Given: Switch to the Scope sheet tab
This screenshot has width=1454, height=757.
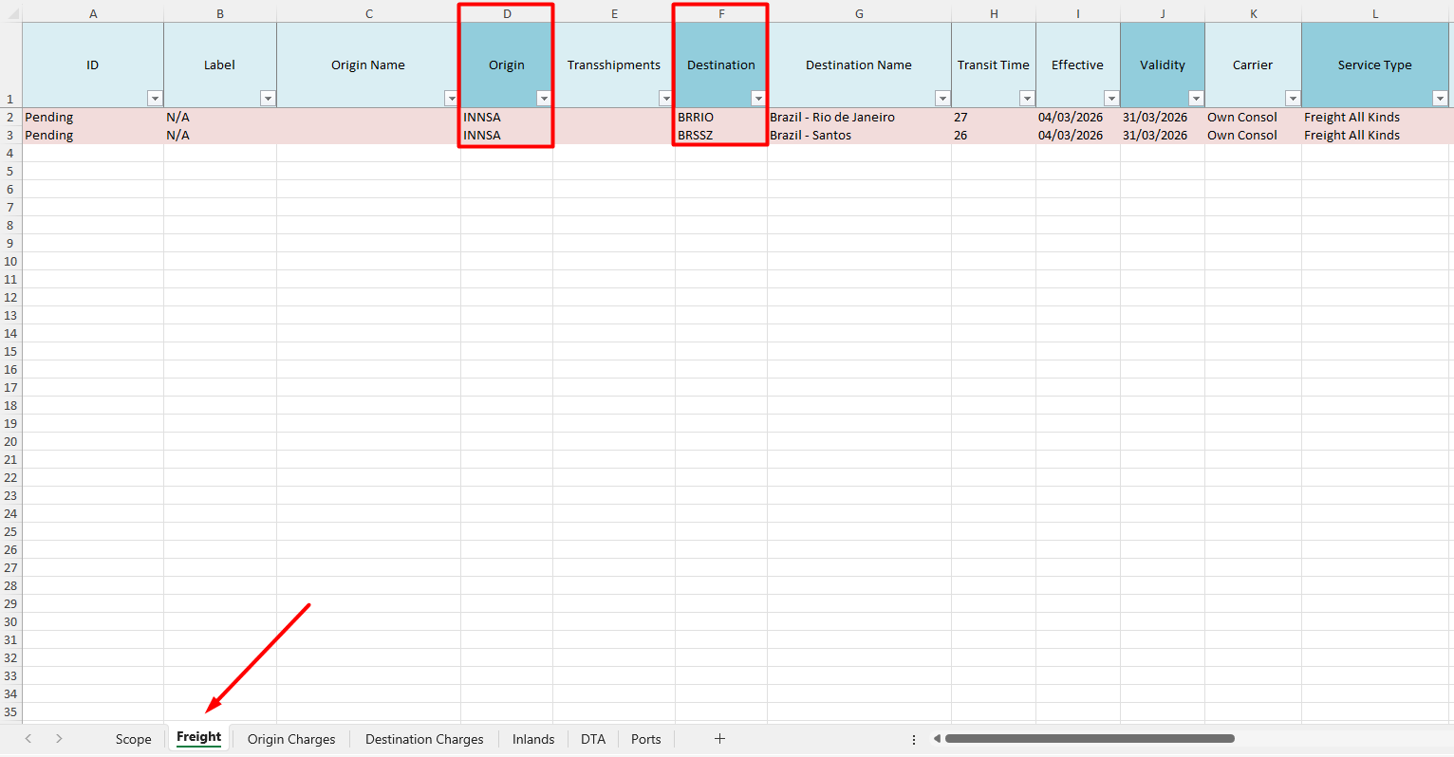Looking at the screenshot, I should click(133, 739).
